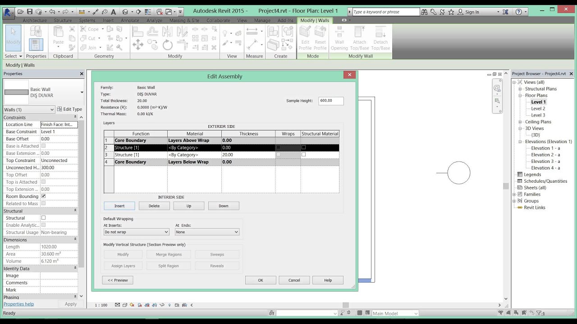Uncheck the Room Bounding checkbox

click(x=43, y=196)
